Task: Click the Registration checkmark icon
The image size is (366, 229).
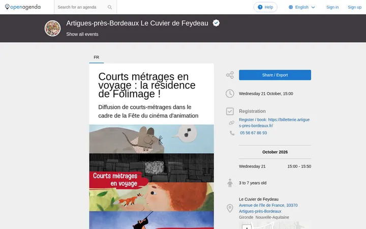Action: (x=230, y=111)
